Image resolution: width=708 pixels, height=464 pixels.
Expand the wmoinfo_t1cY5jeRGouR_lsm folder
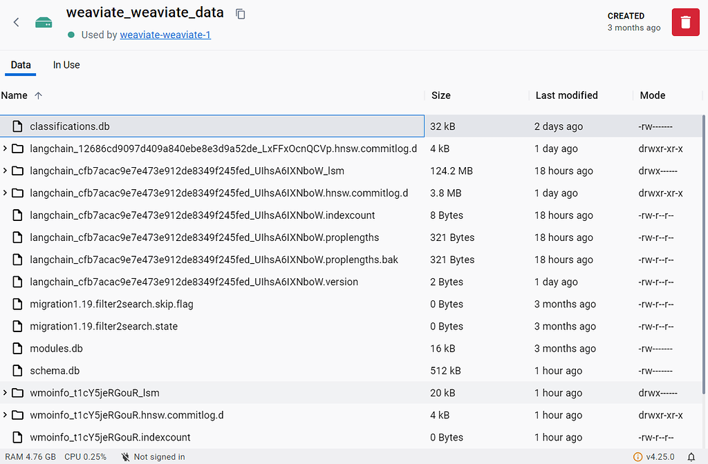(x=6, y=393)
